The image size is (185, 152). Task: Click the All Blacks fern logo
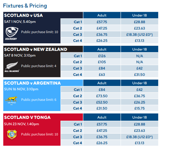pos(12,67)
